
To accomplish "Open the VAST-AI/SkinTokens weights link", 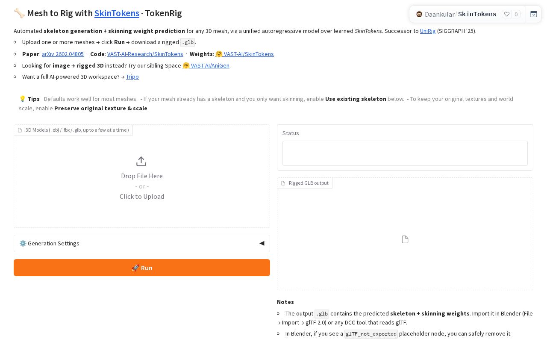I will (x=249, y=54).
